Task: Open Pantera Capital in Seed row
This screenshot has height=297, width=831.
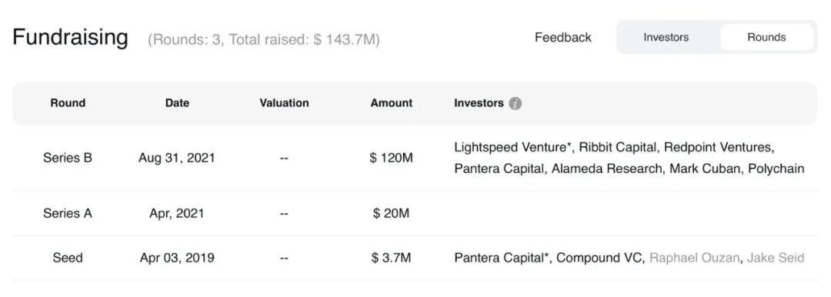Action: [501, 259]
